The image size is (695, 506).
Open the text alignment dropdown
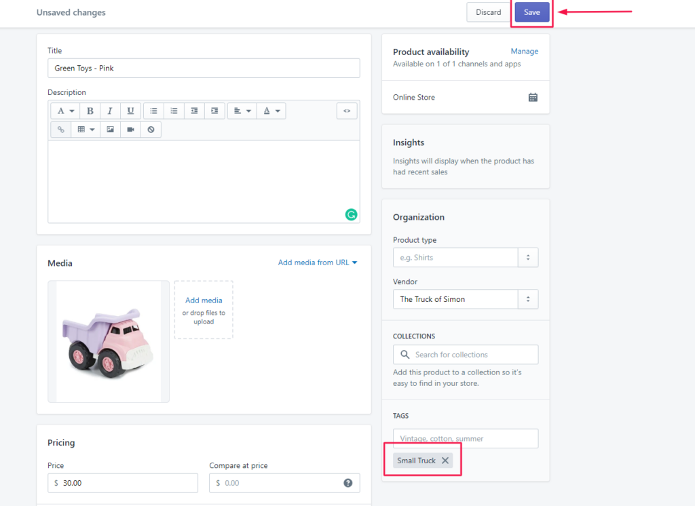(241, 111)
